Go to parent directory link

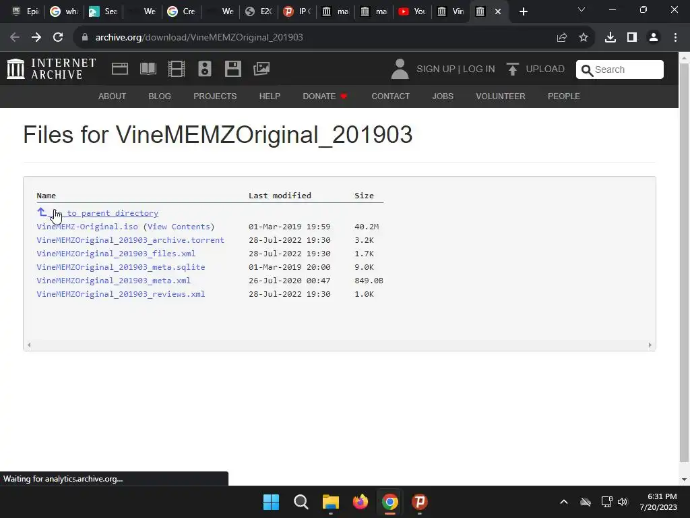(98, 213)
